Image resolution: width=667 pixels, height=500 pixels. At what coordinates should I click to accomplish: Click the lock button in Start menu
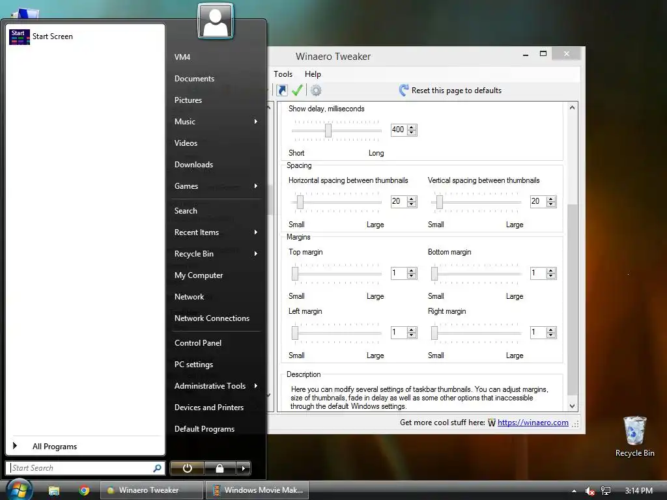tap(220, 468)
